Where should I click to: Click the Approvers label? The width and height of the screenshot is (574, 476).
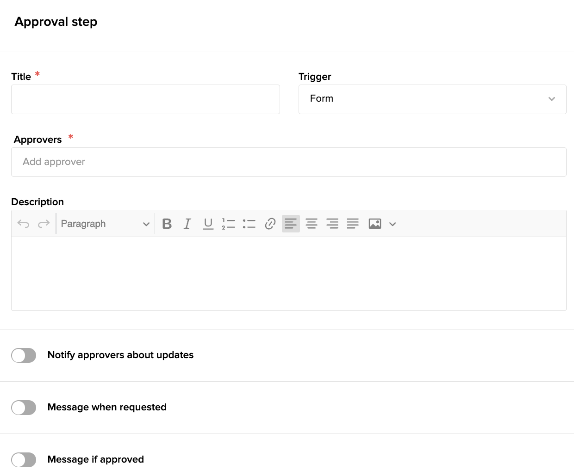click(x=37, y=140)
